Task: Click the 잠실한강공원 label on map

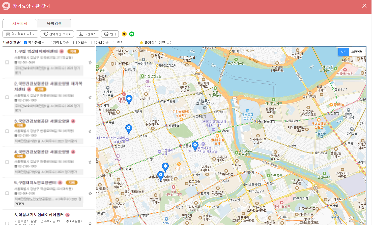Action: [x=274, y=104]
